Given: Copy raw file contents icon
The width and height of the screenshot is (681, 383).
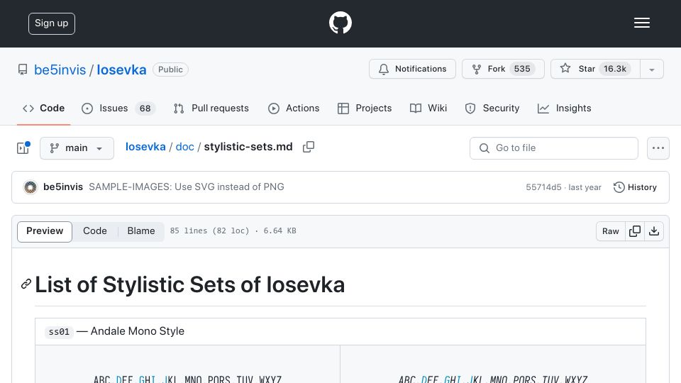Looking at the screenshot, I should click(634, 231).
